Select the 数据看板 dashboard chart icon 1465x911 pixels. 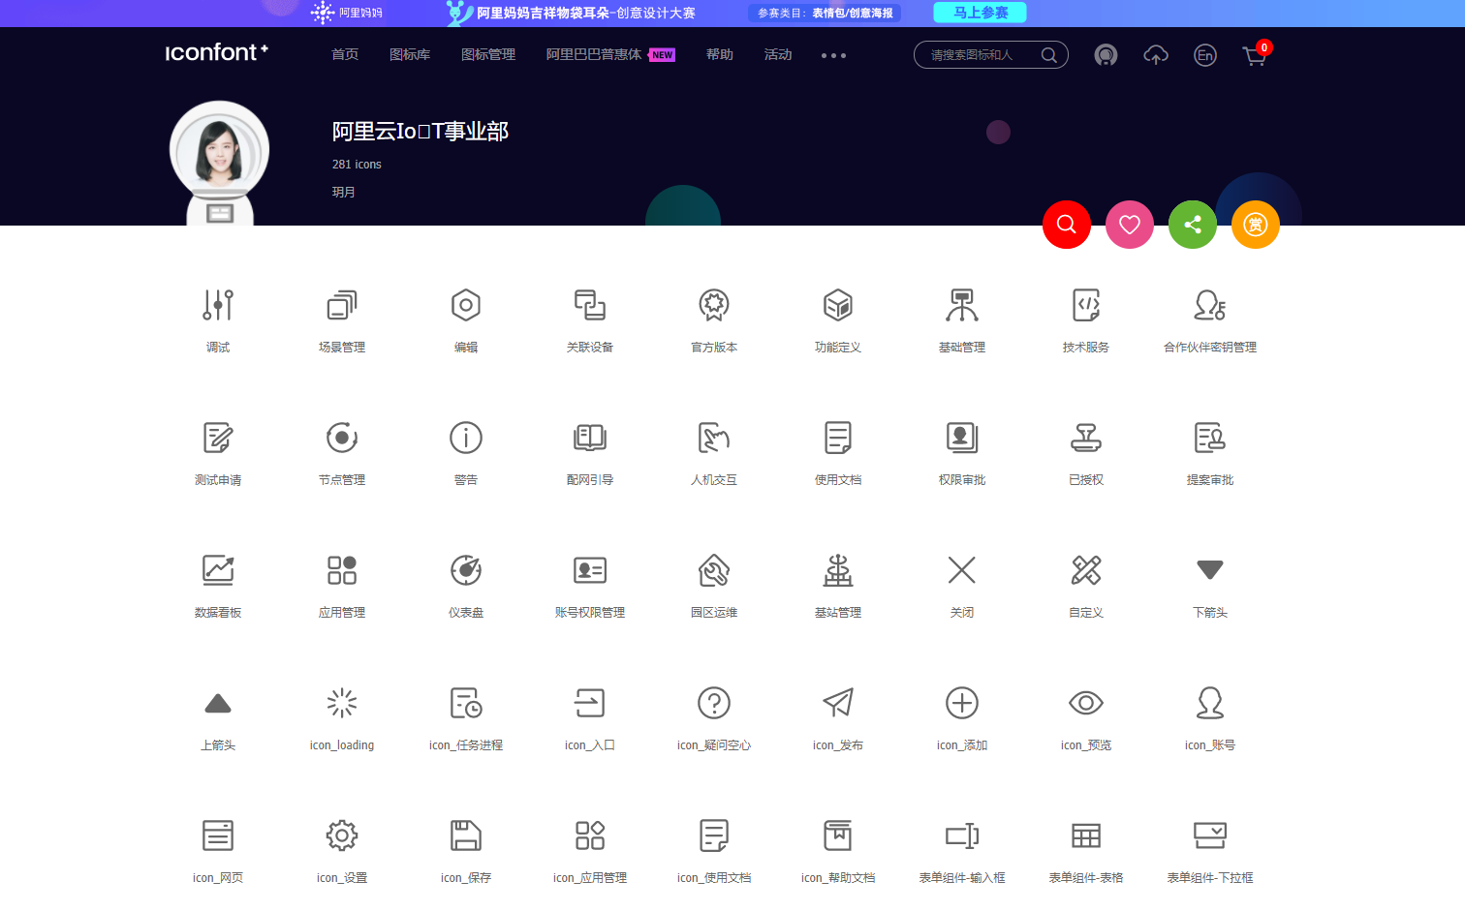coord(217,570)
